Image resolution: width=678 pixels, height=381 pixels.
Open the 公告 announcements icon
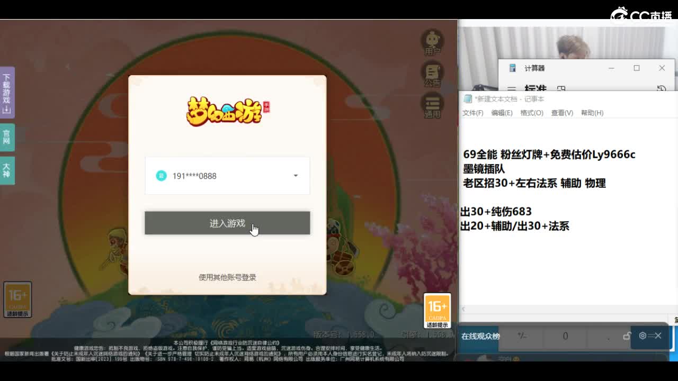point(433,74)
